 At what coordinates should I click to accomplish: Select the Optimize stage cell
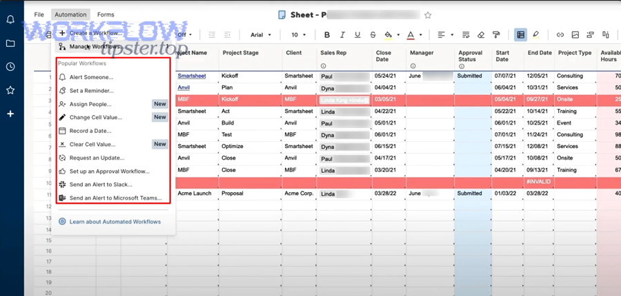(250, 146)
